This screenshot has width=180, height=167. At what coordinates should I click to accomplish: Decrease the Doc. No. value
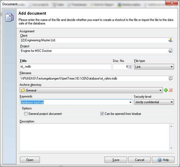(x=130, y=68)
